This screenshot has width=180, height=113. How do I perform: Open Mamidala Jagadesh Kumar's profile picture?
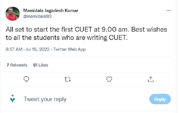(13, 14)
